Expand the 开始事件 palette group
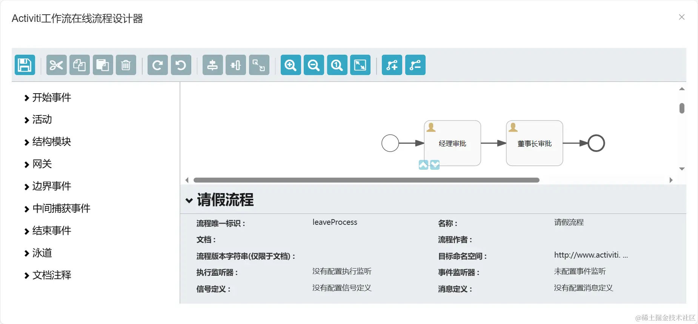Viewport: 698px width, 324px height. tap(48, 98)
